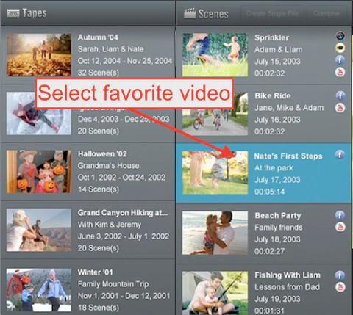Select the Tapes panel header

point(88,13)
